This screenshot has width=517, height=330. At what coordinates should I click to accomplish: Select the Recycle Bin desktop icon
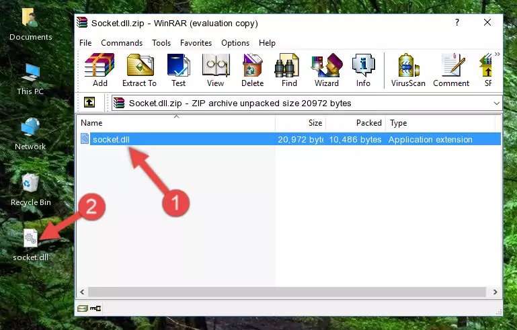[x=31, y=190]
